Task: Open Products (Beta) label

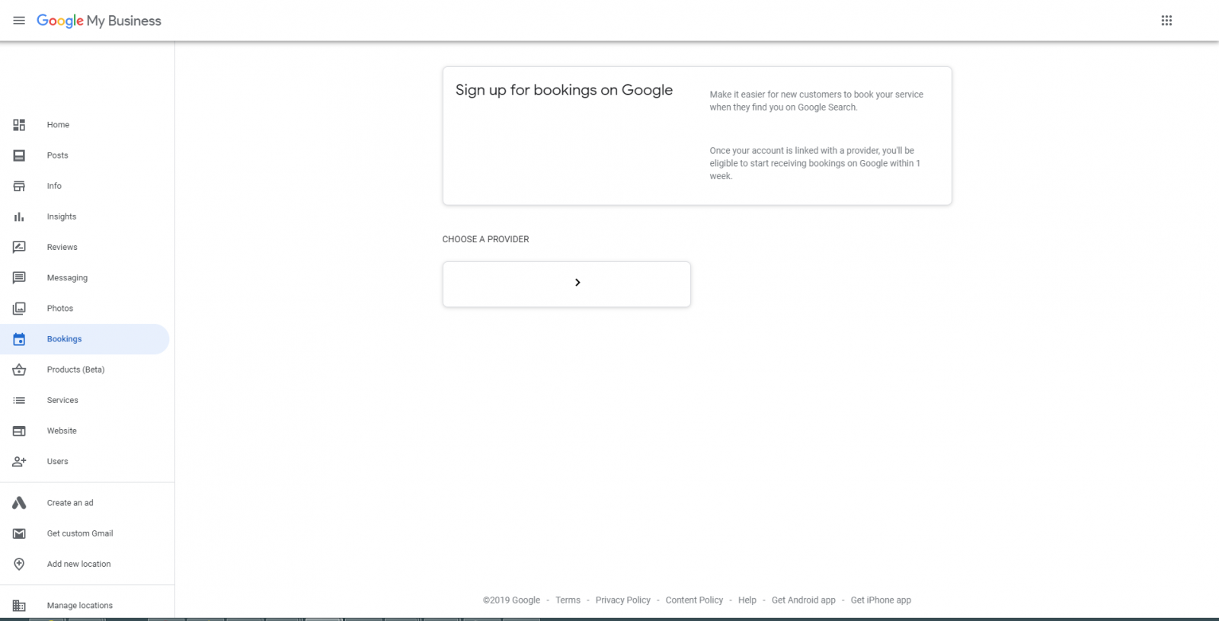Action: pos(75,370)
